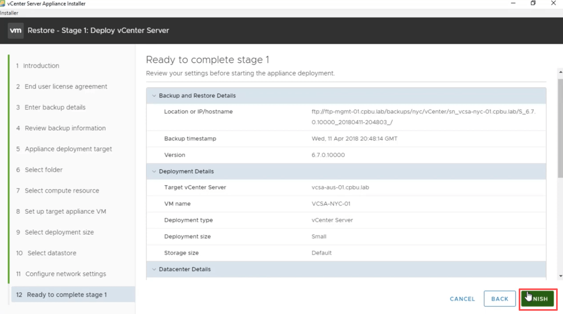
Task: Go to step 11 Configure network settings
Action: tap(61, 274)
